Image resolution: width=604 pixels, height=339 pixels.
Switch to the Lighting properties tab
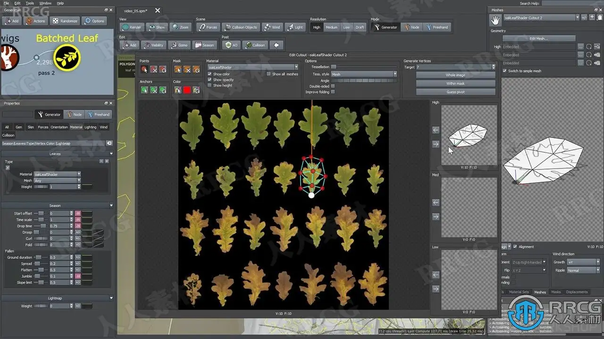point(90,127)
